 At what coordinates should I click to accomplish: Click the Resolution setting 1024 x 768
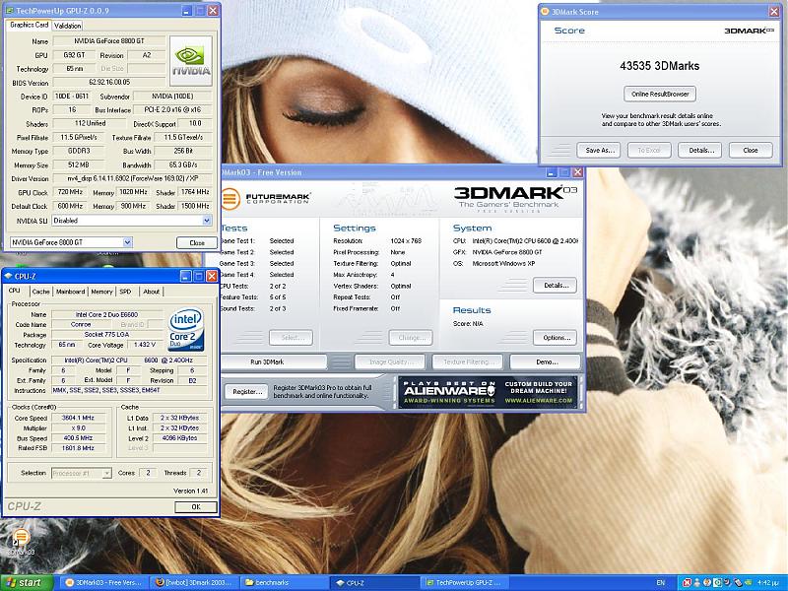pos(406,241)
